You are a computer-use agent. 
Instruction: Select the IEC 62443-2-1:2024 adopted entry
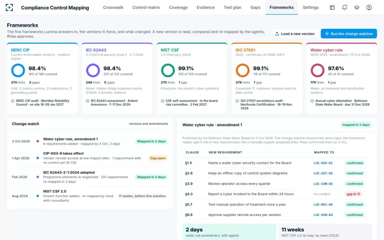(90, 177)
